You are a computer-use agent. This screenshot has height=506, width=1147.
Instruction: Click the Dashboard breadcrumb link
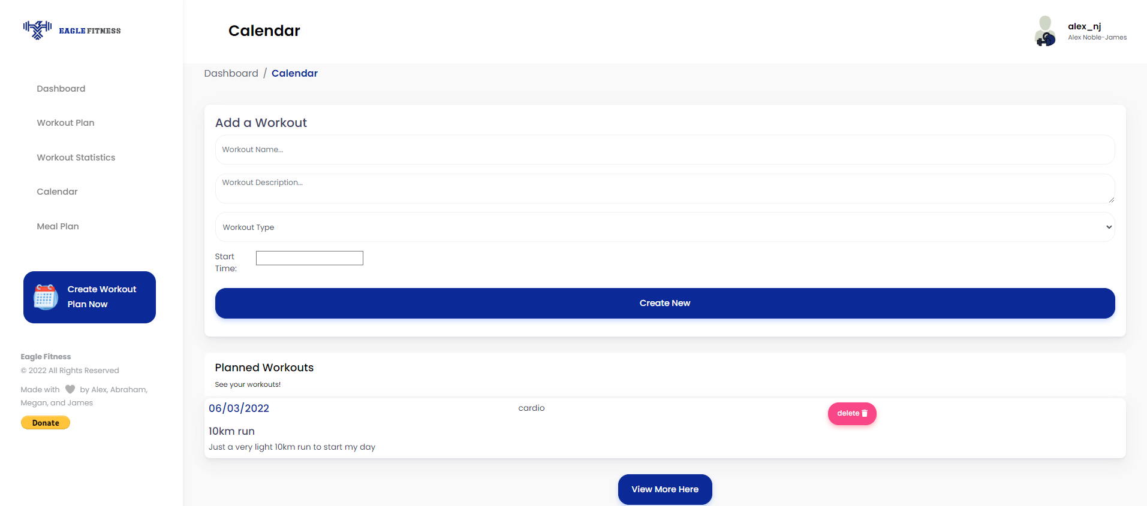pos(231,73)
